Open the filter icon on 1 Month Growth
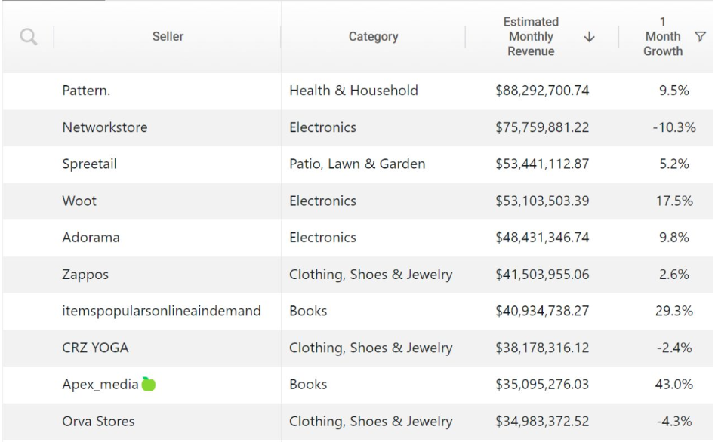Viewport: 715px width, 442px height. tap(699, 37)
